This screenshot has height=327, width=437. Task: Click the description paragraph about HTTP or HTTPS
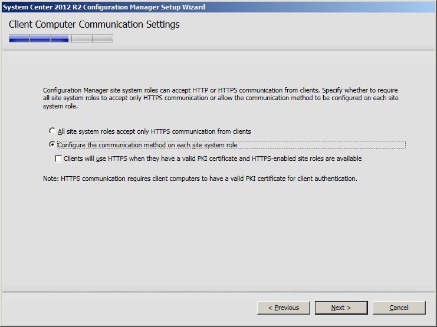(x=224, y=98)
